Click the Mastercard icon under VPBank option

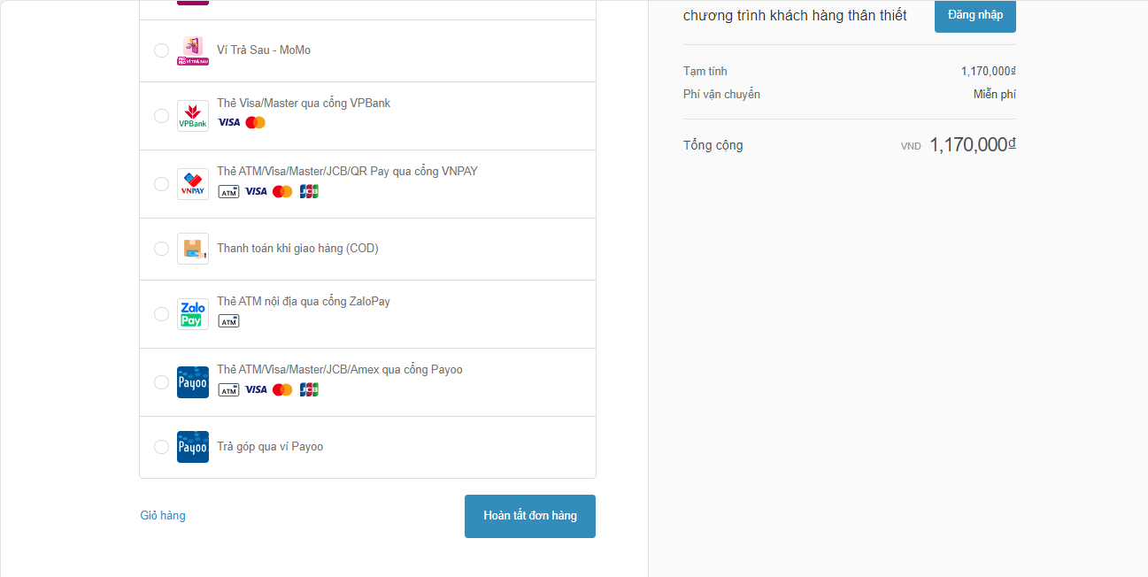pos(256,122)
